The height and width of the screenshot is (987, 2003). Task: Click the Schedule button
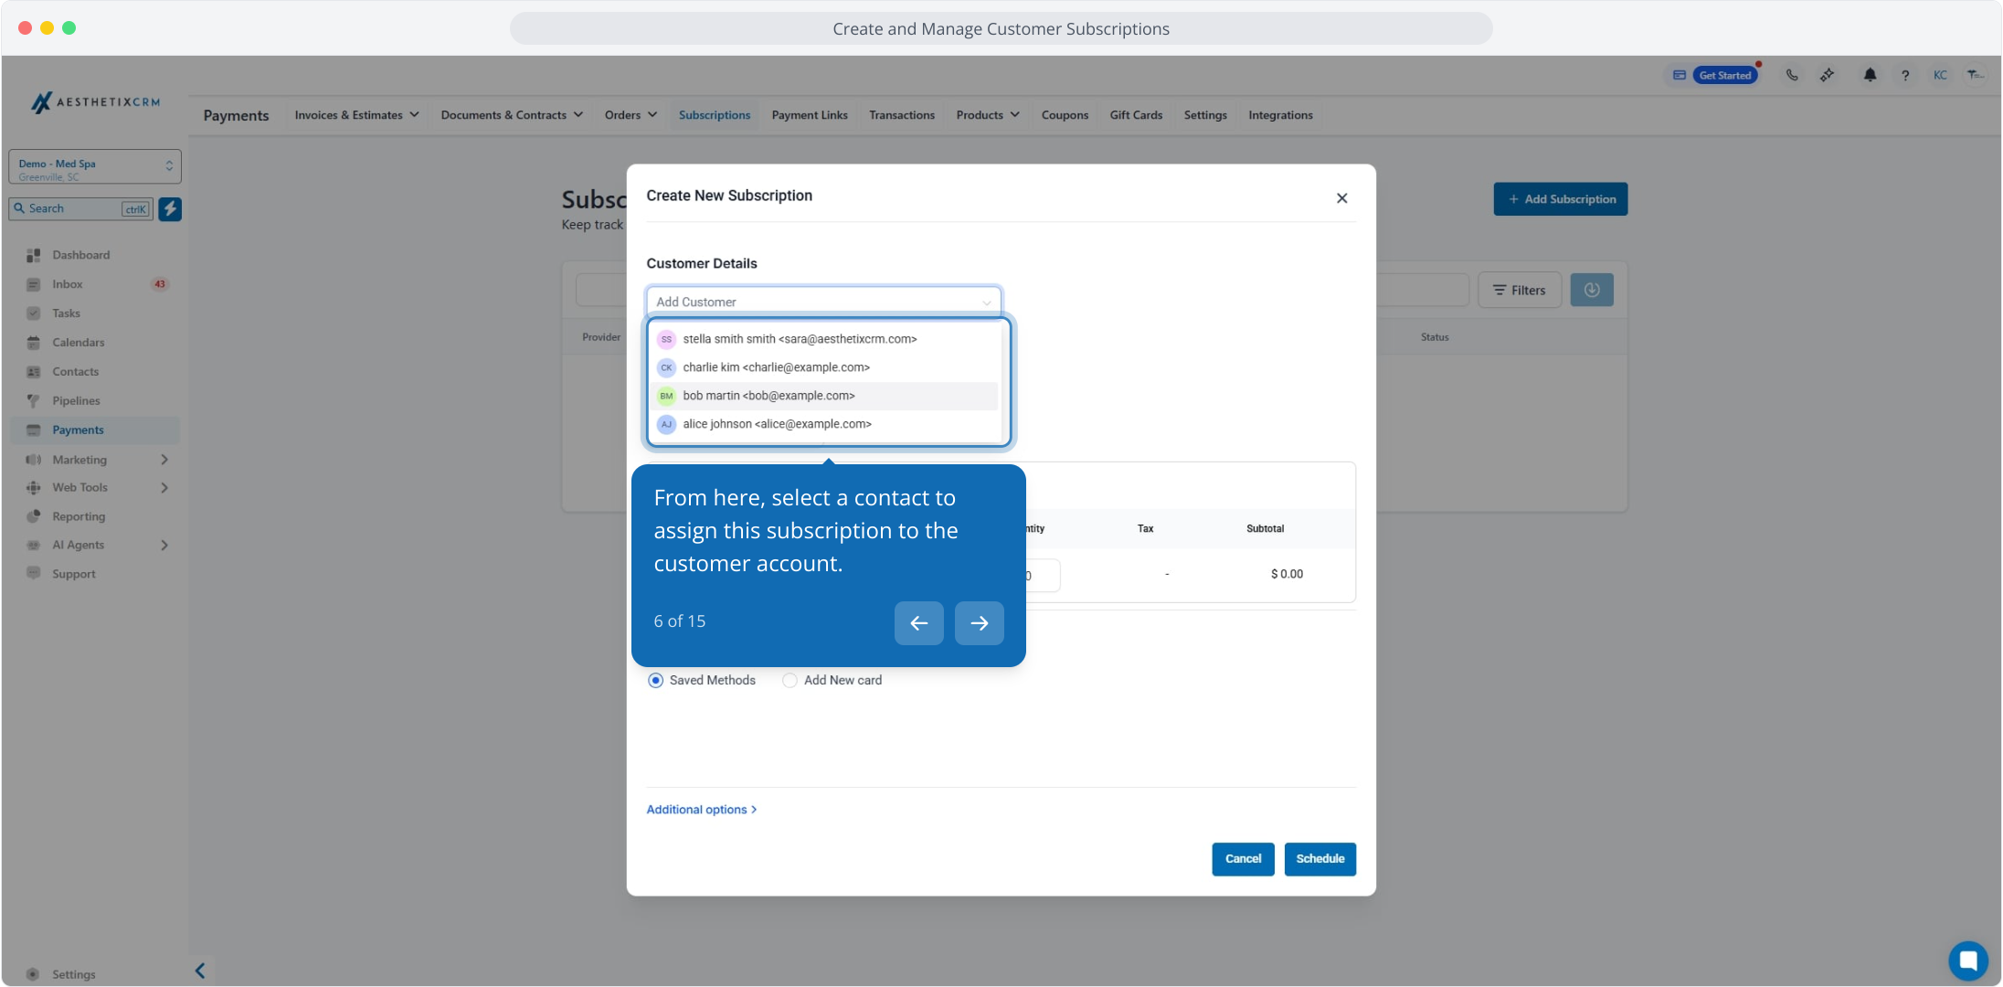[1319, 859]
